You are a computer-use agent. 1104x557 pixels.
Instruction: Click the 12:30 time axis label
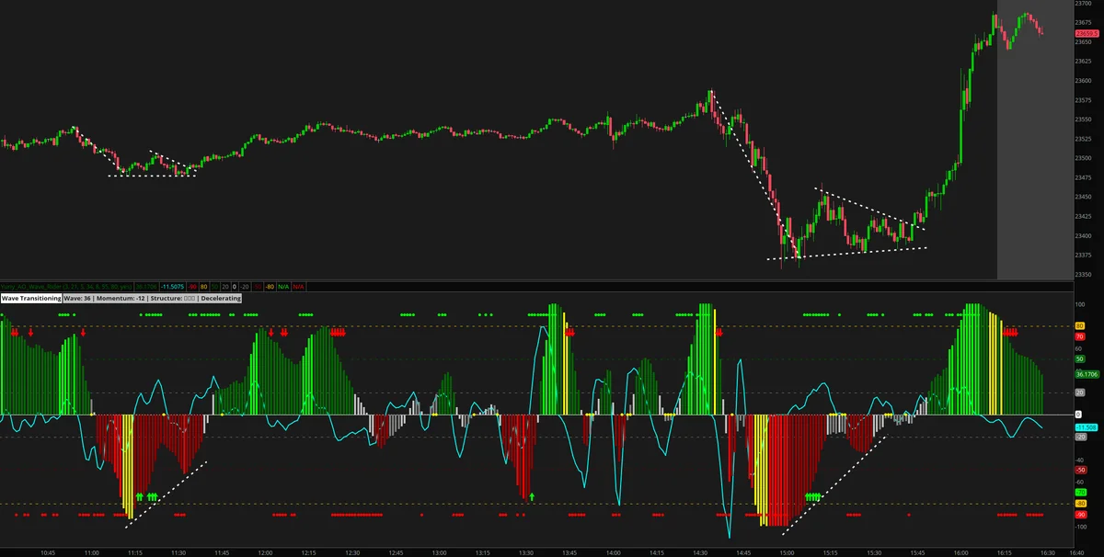pos(352,552)
